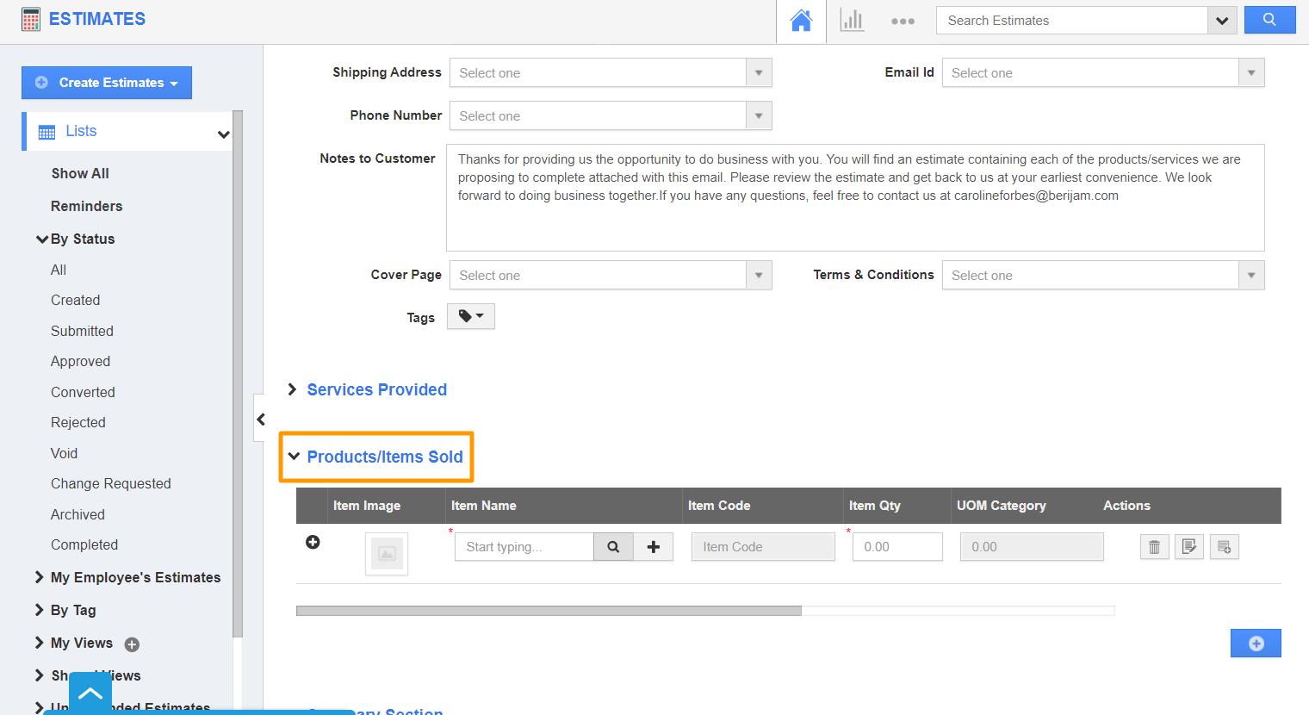
Task: Click the Create Estimates button
Action: 107,83
